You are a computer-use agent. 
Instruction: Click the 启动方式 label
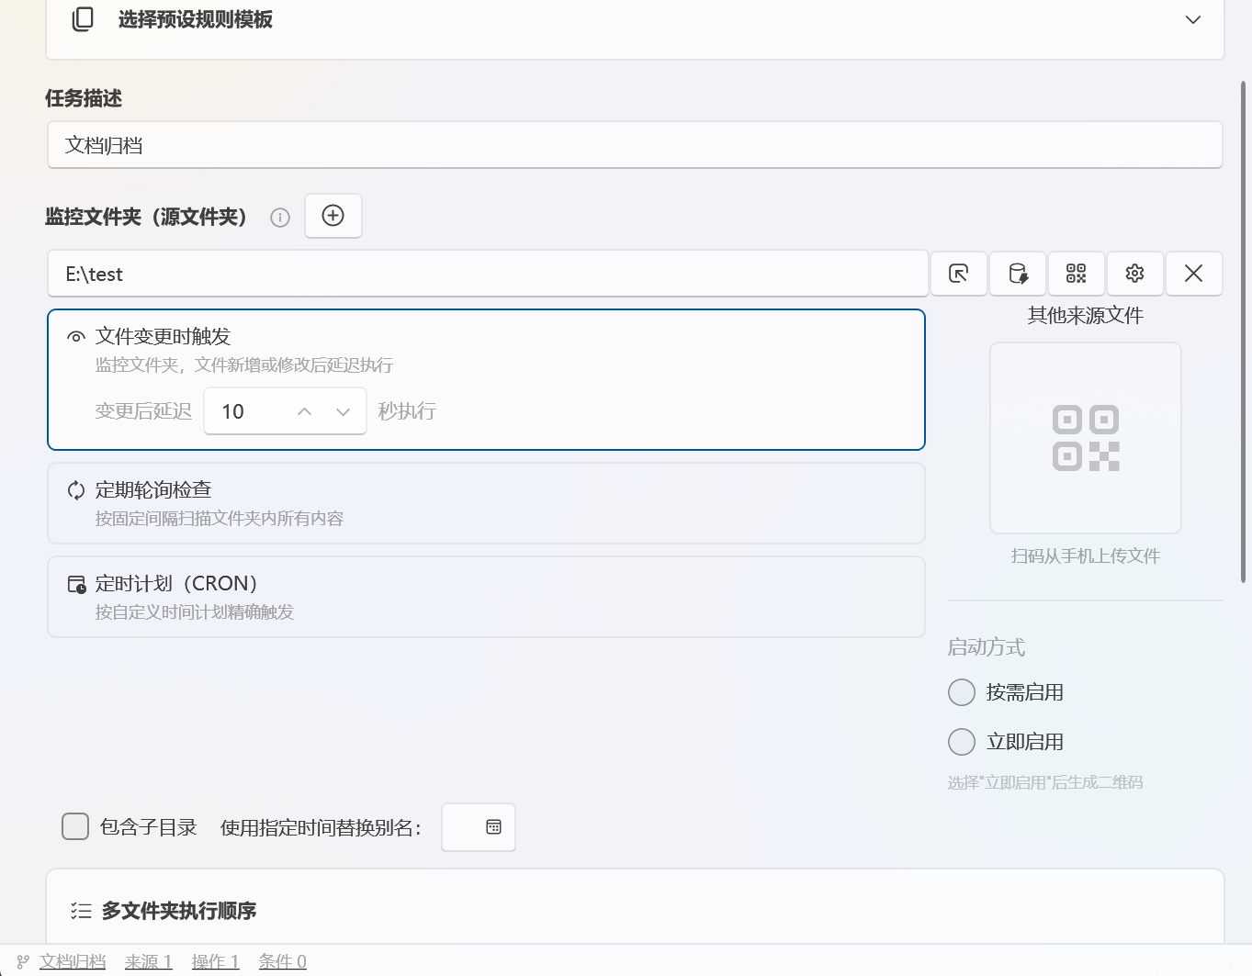click(x=987, y=647)
